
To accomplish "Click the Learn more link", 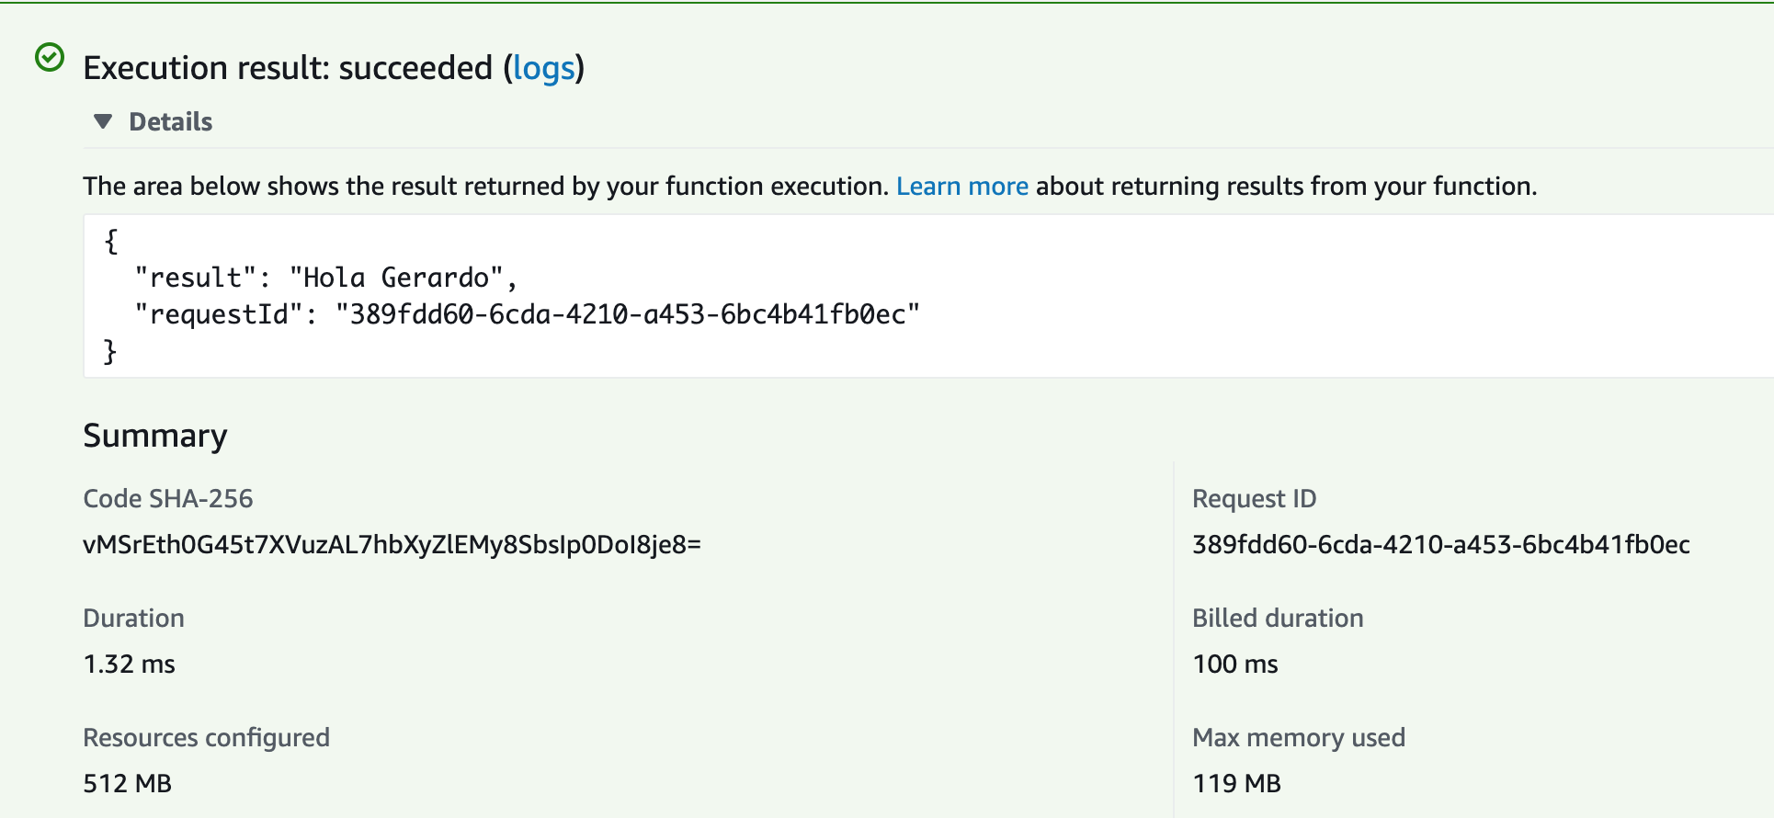I will 961,187.
